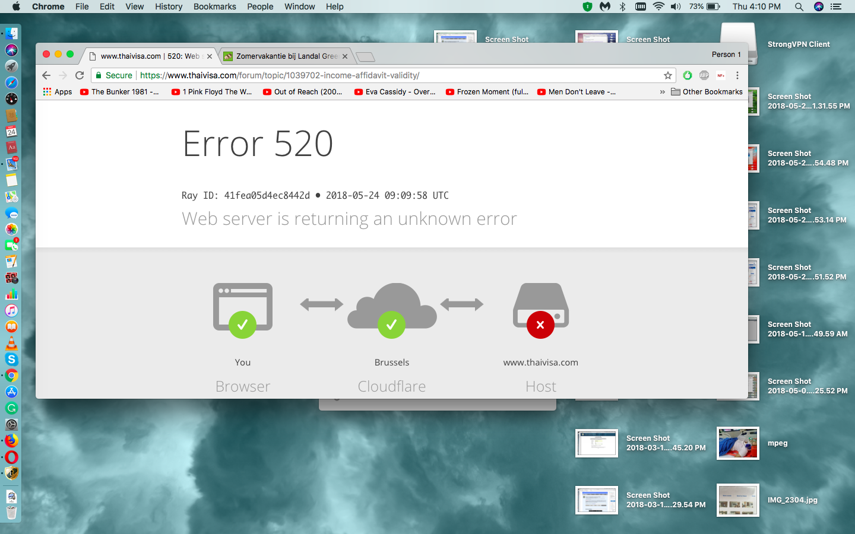Open the History menu
The width and height of the screenshot is (855, 534).
point(169,7)
